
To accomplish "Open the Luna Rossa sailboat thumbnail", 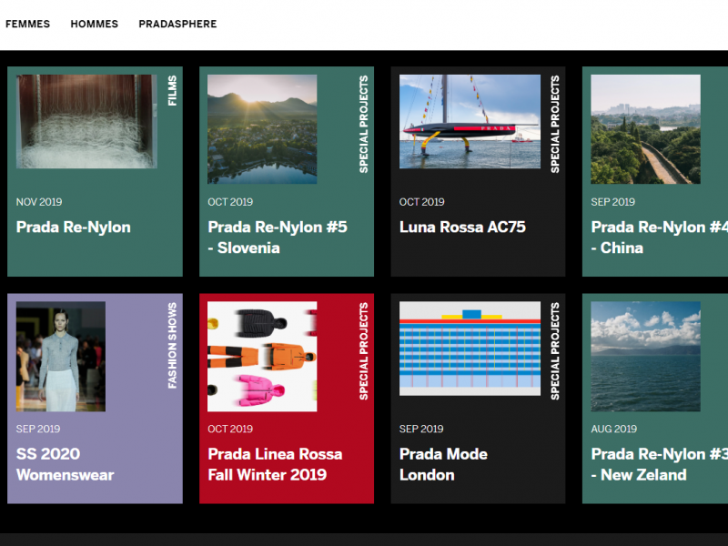I will (x=470, y=122).
